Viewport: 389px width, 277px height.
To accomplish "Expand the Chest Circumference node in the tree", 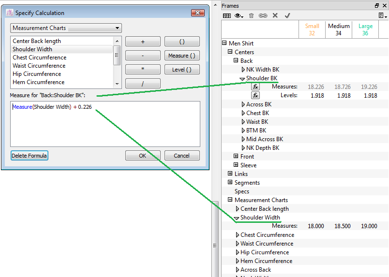I will (x=237, y=235).
